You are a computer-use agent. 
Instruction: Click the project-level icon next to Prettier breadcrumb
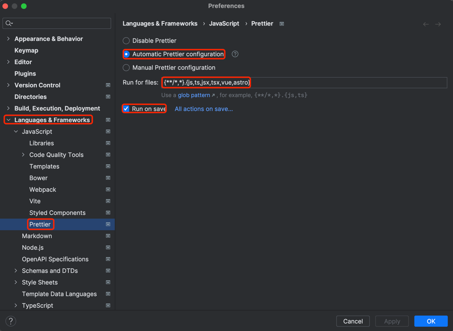[282, 24]
